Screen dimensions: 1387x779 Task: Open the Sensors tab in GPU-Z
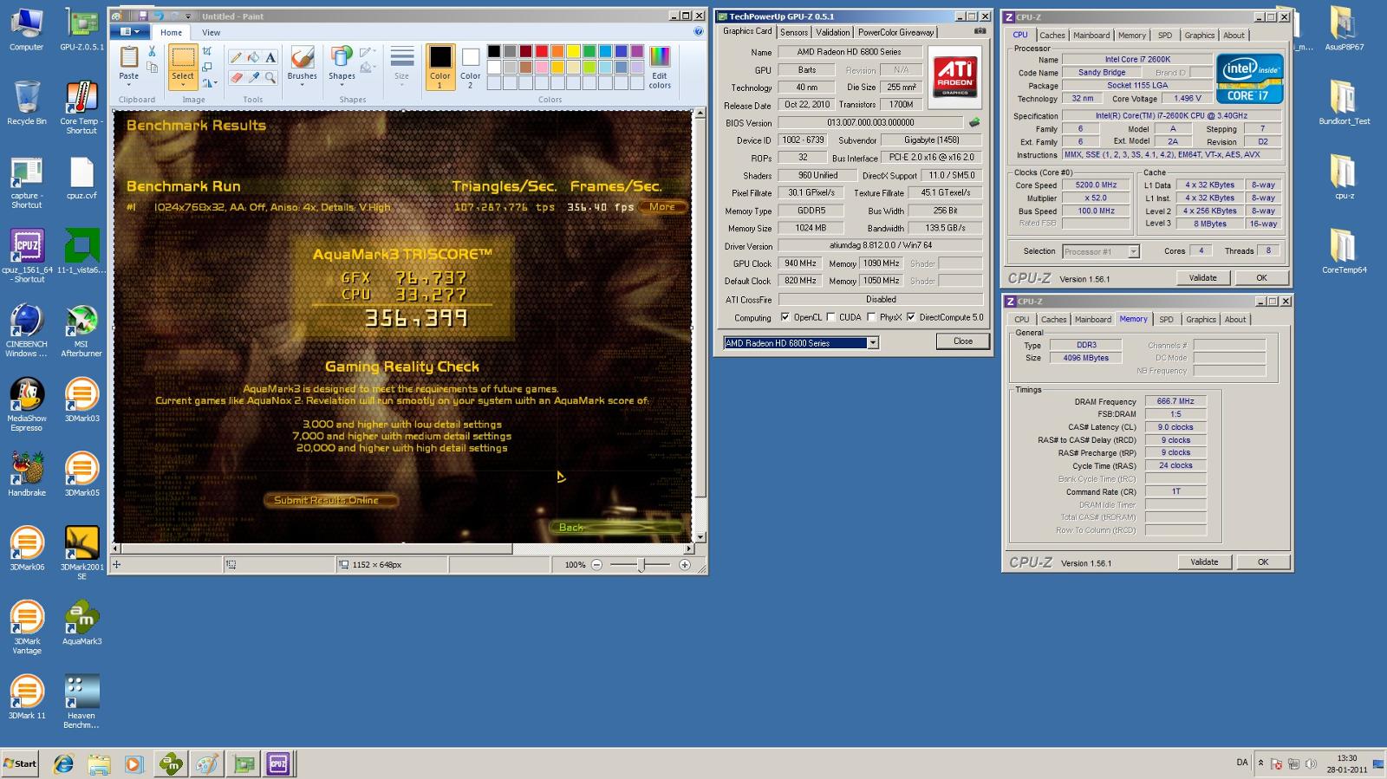coord(794,32)
